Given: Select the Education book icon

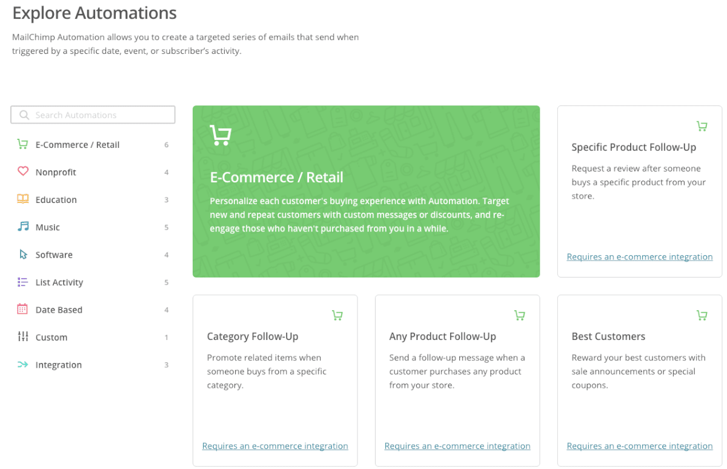Looking at the screenshot, I should point(22,199).
